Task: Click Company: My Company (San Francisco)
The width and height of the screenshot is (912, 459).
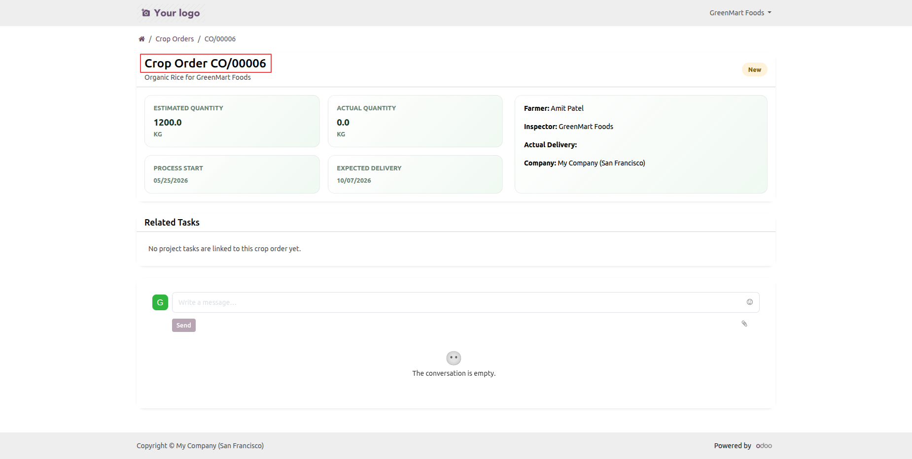Action: 584,163
